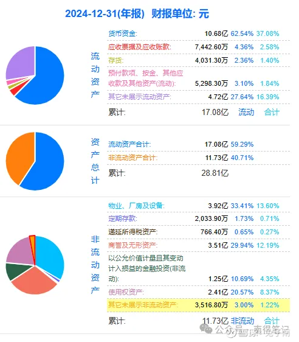299x342 pixels.
Task: Select the 存货 row label
Action: coord(116,60)
